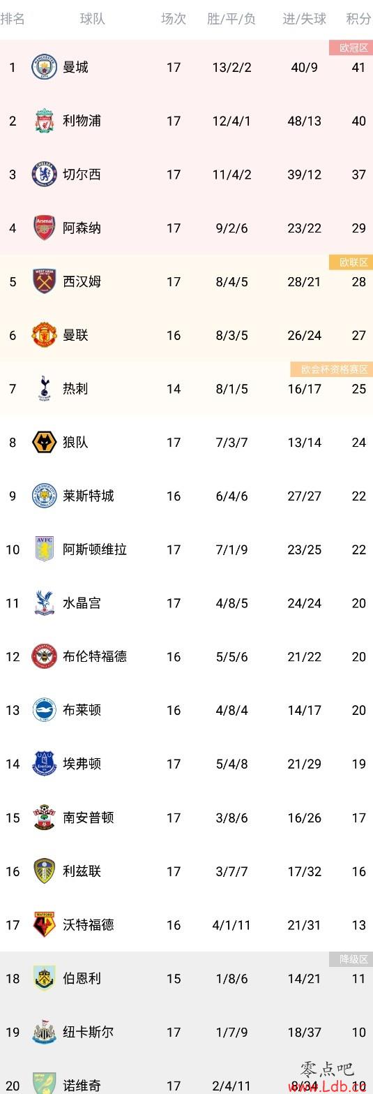The width and height of the screenshot is (373, 1094).
Task: Tap the Tottenham Hotspur cockerel logo
Action: pos(45,389)
